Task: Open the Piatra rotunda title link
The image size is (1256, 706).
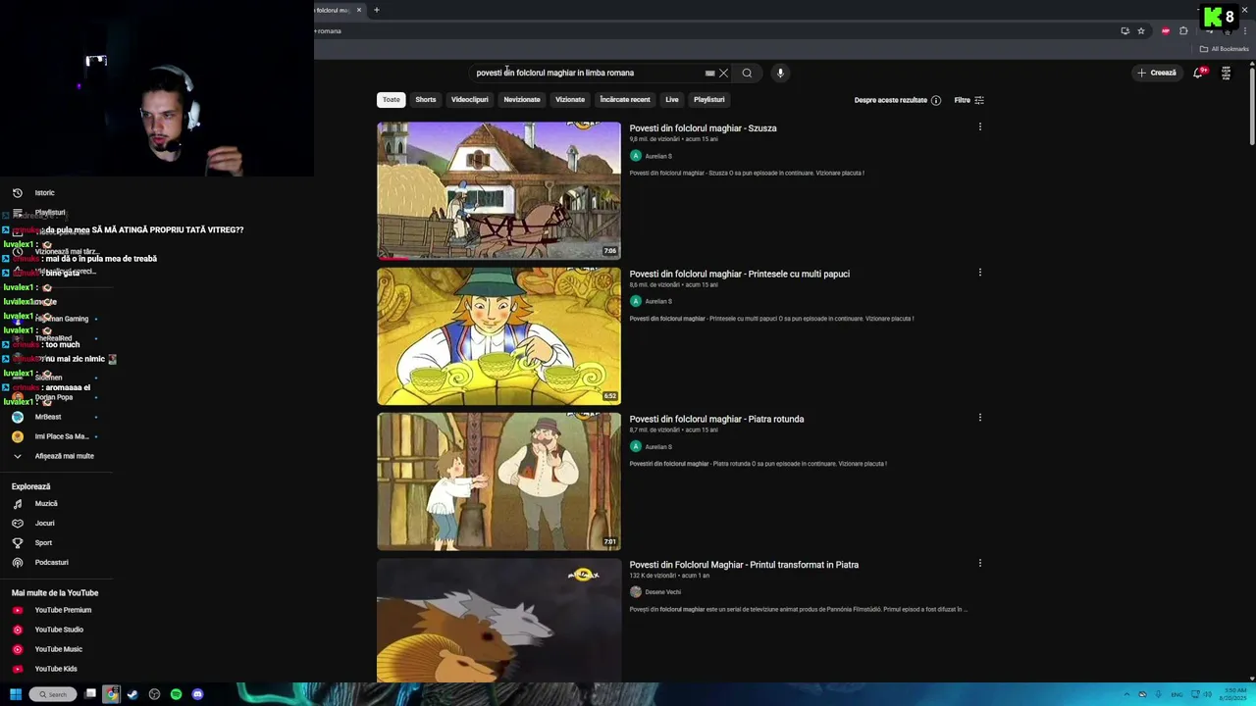Action: 716,419
